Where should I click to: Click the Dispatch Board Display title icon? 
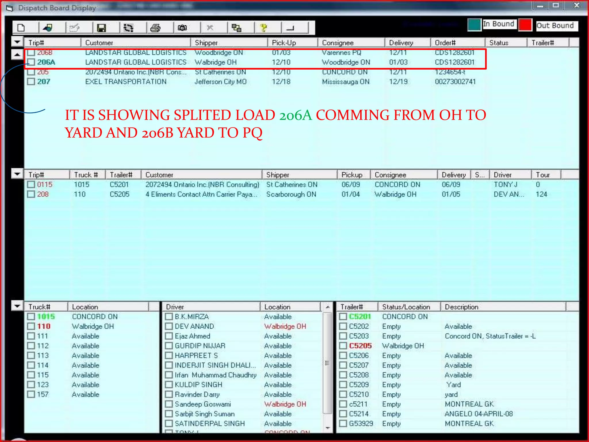[10, 8]
